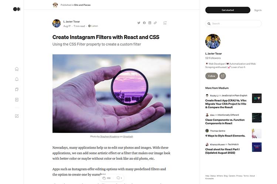Viewport: 277px width, 184px height.
Task: Share article on LinkedIn
Action: [150, 23]
